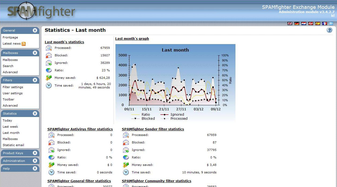Open Filter settings menu item

pyautogui.click(x=13, y=87)
